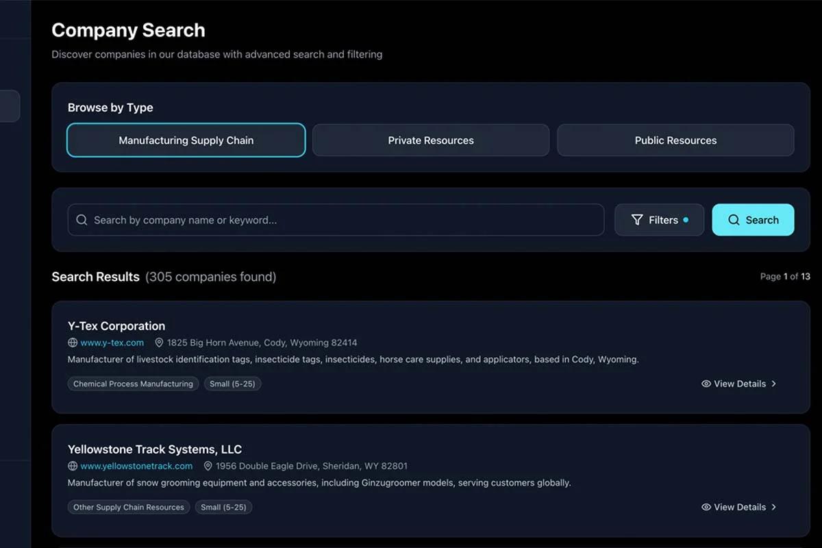The height and width of the screenshot is (548, 822).
Task: Select the Chemical Process Manufacturing category tag
Action: (133, 384)
